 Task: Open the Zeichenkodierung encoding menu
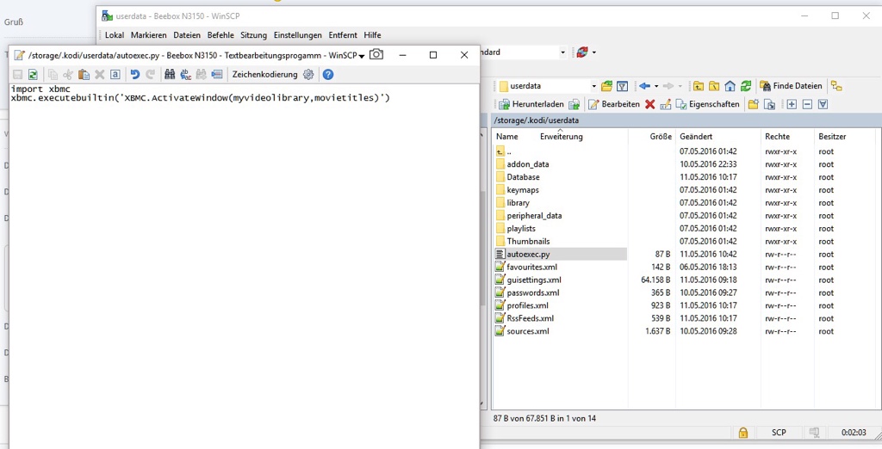pos(265,74)
